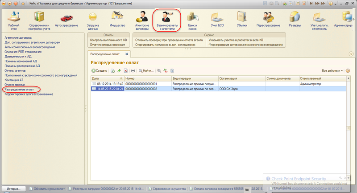Click Создать button
This screenshot has width=357, height=193.
(x=99, y=70)
